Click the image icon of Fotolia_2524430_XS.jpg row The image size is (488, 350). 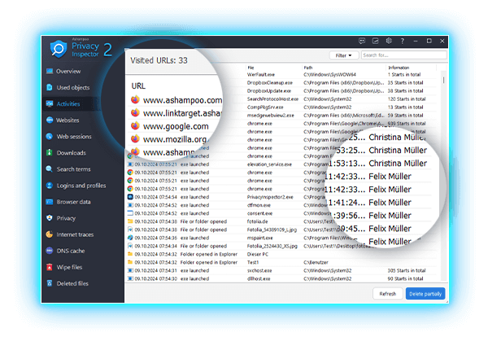pos(130,246)
